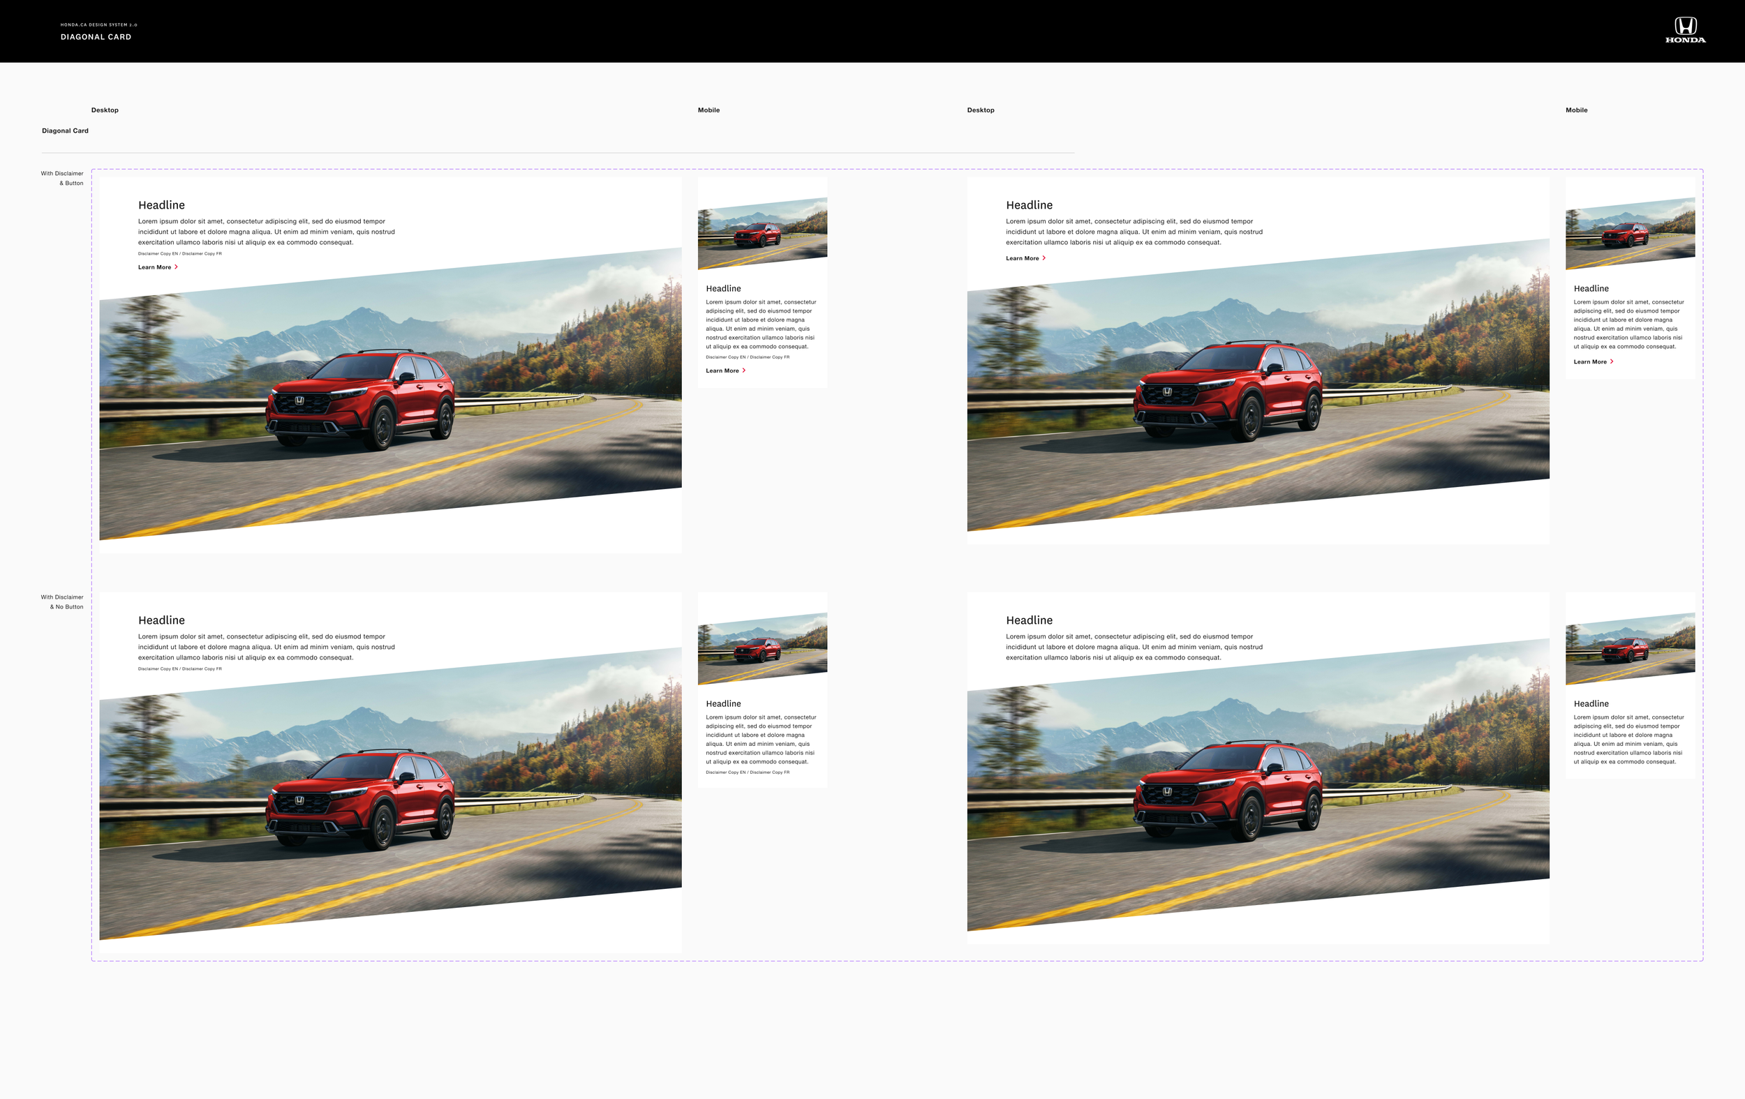The width and height of the screenshot is (1745, 1099).
Task: Click the far-right Mobile column label
Action: (x=1576, y=110)
